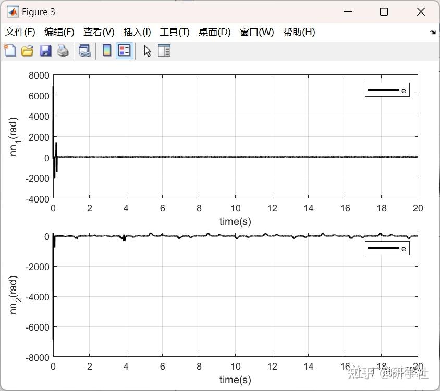
Task: Save the current figure
Action: (44, 51)
